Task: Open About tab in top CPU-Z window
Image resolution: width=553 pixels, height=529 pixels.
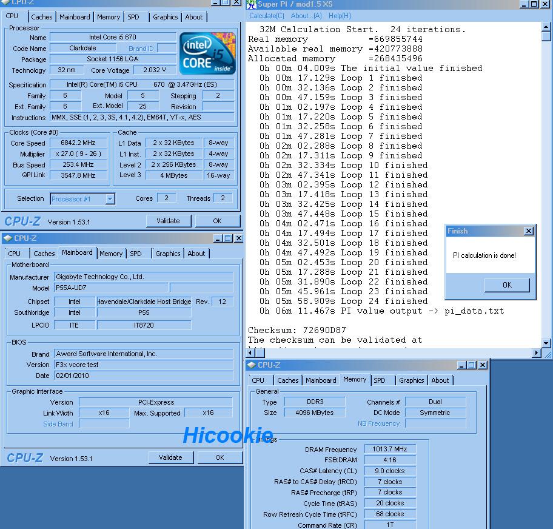Action: pyautogui.click(x=194, y=17)
